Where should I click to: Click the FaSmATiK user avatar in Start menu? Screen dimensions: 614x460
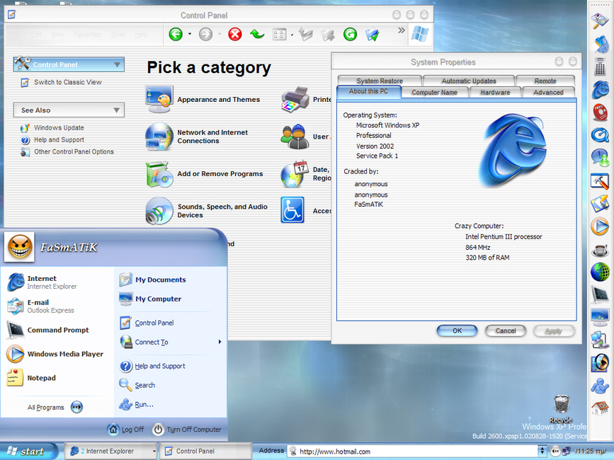tap(20, 247)
